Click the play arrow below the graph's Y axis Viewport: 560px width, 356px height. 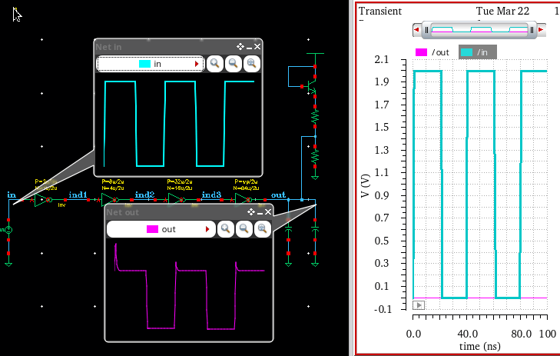(x=419, y=305)
